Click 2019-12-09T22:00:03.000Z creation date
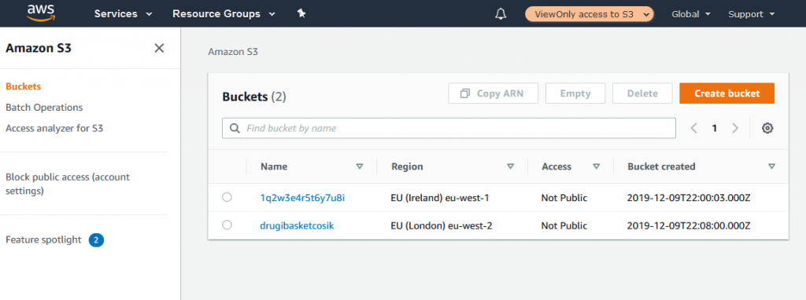806x300 pixels. [690, 197]
